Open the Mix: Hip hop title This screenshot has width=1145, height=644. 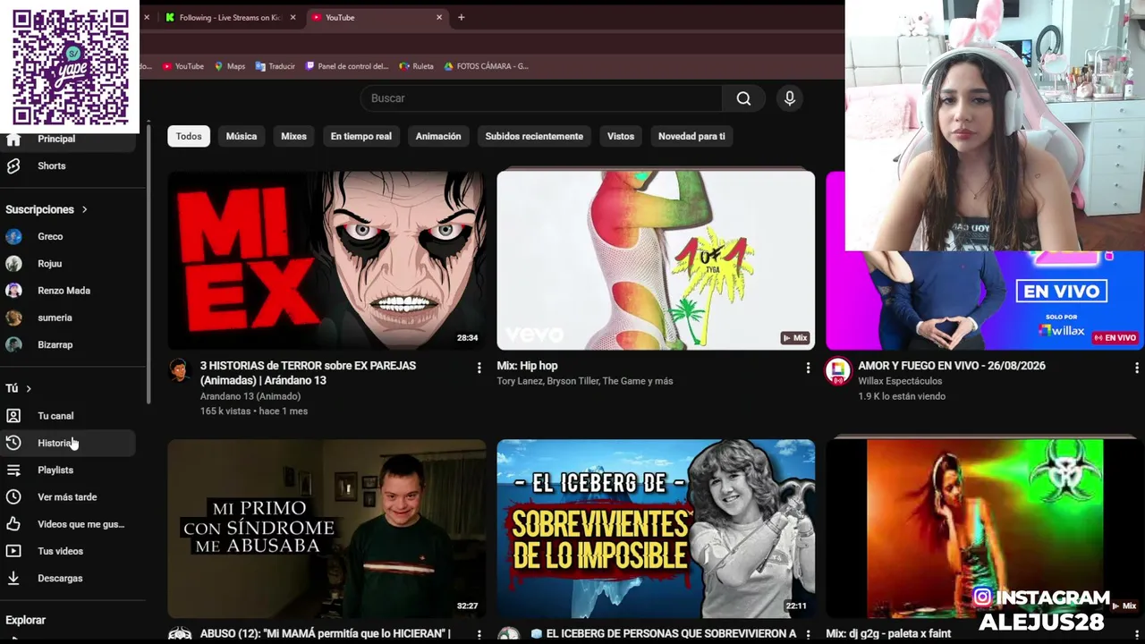tap(528, 366)
